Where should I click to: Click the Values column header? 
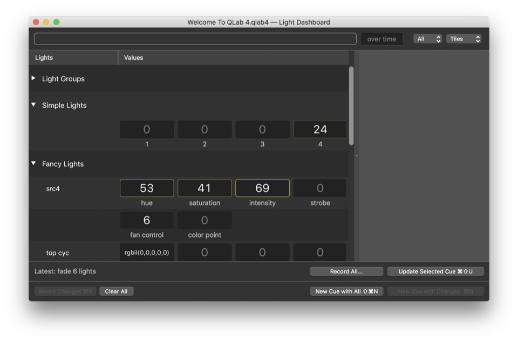(134, 58)
